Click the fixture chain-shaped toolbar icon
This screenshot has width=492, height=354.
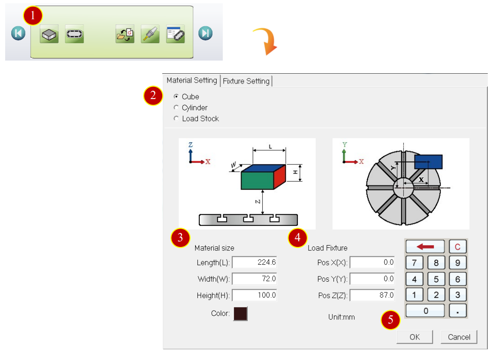(75, 34)
